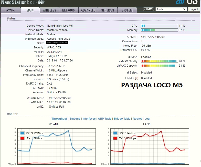Viewport: 201px width, 167px height.
Task: Open the Log link
Action: [147, 119]
